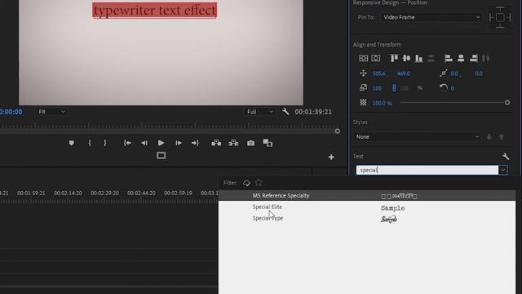Click the Toggle animation for Anchor Point icon

(x=443, y=73)
